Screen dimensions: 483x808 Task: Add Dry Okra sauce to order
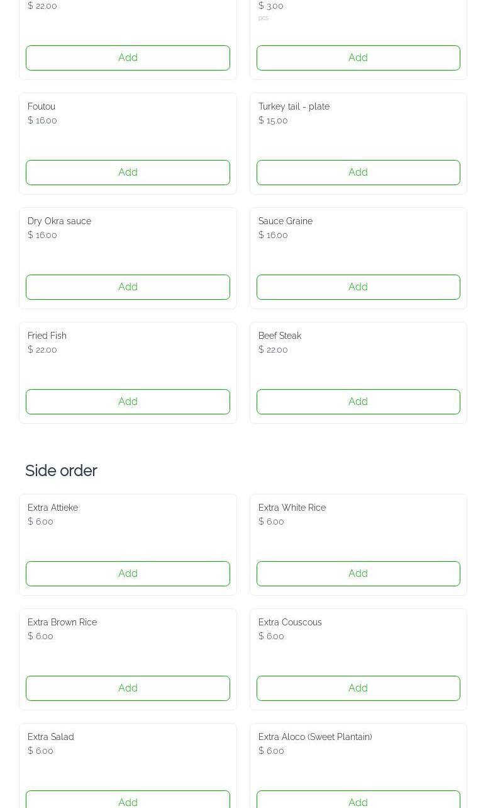[x=128, y=287]
